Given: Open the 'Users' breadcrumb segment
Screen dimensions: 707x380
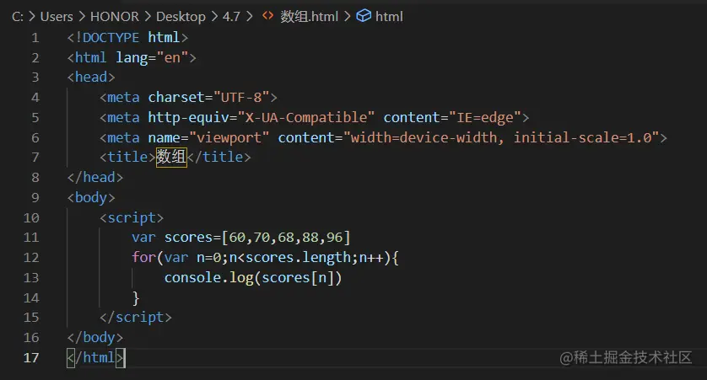Looking at the screenshot, I should point(57,17).
